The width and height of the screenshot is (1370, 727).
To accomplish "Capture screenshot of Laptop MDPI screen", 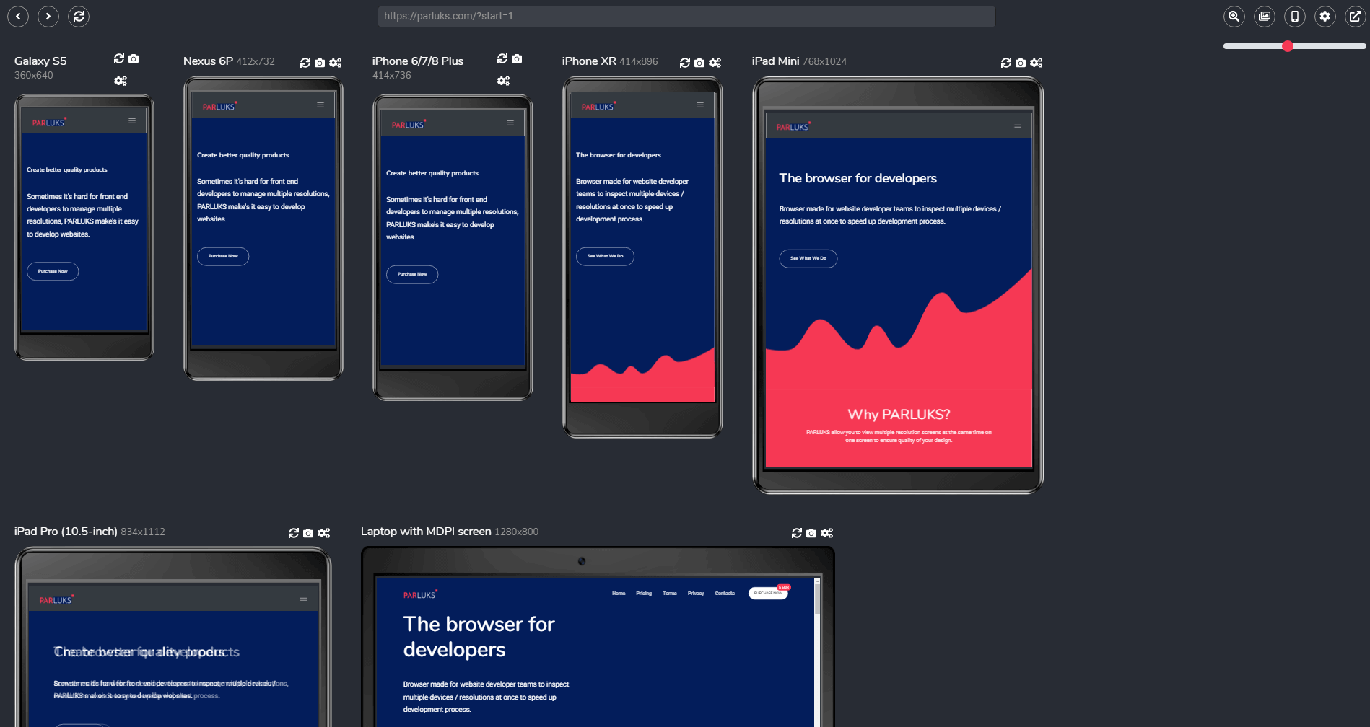I will 811,533.
